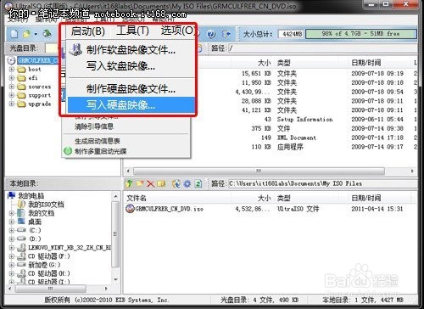Choose 制作硬盘映像文件... menu entry
This screenshot has width=424, height=309.
pyautogui.click(x=131, y=89)
